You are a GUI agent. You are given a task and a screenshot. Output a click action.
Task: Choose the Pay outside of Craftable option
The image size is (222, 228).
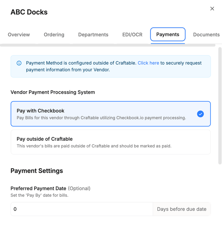coord(111,142)
